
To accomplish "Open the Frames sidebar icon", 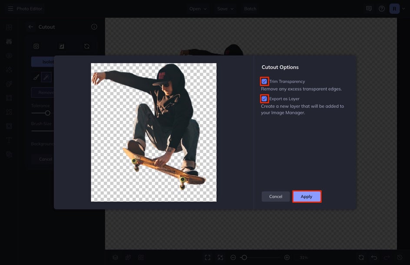I will click(9, 98).
